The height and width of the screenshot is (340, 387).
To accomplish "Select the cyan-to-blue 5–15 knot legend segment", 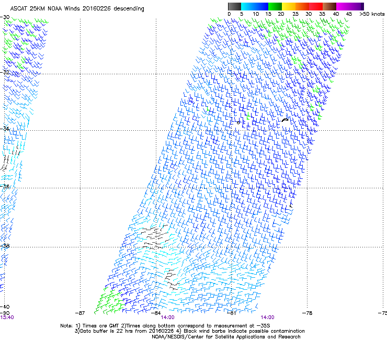I will pyautogui.click(x=255, y=6).
